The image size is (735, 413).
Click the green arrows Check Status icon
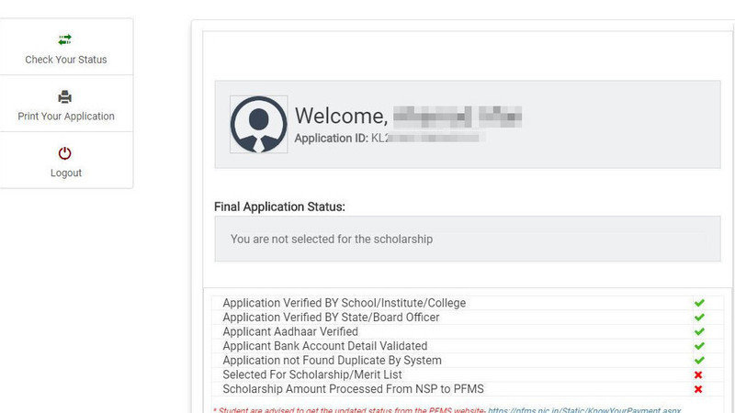tap(64, 39)
